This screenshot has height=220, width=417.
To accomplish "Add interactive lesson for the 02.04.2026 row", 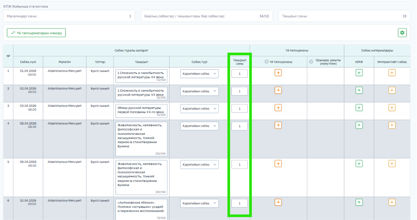I will (392, 90).
